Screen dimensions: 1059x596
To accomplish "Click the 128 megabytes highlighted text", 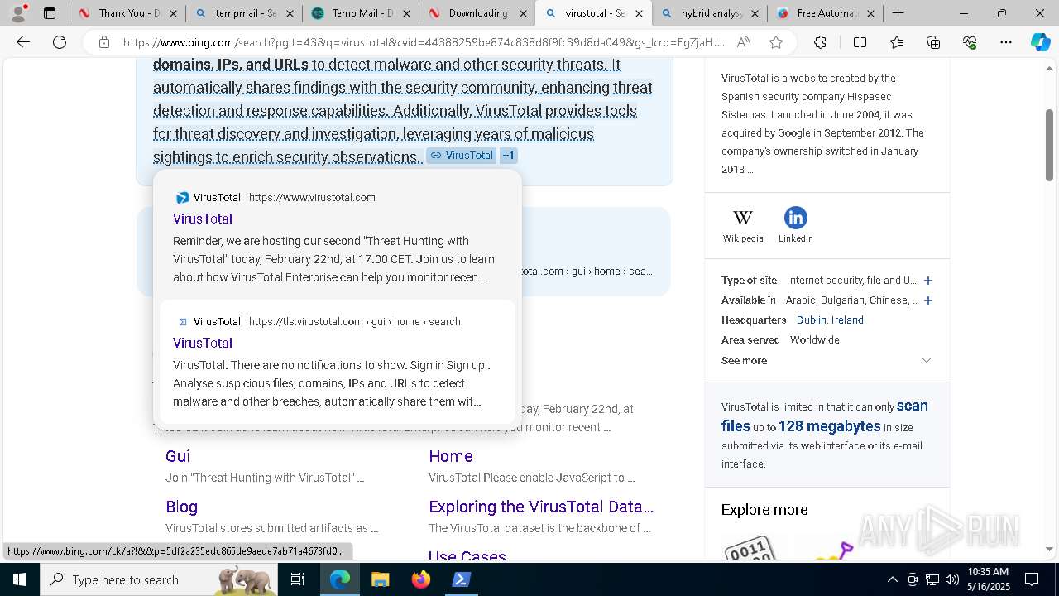I will (830, 426).
